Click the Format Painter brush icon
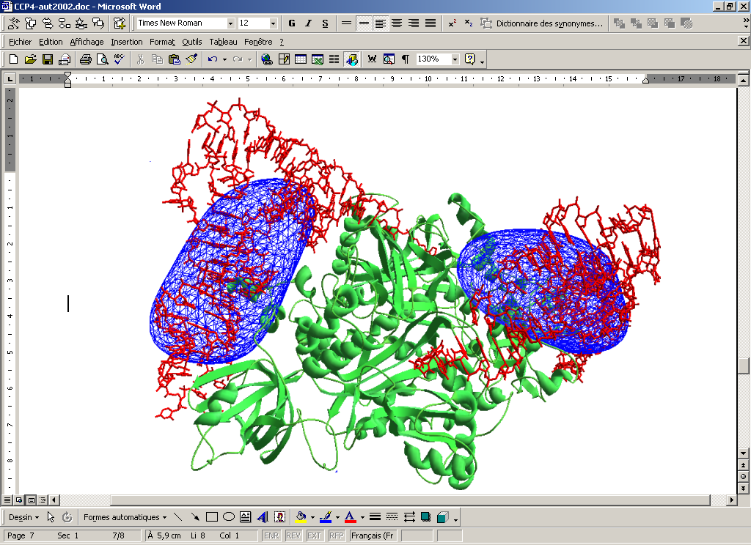Viewport: 751px width, 545px height. [x=191, y=59]
